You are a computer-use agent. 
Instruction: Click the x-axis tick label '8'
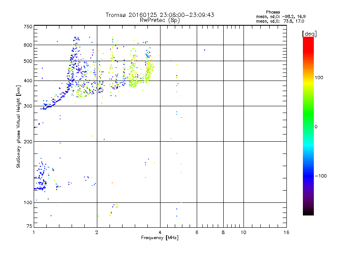point(223,232)
